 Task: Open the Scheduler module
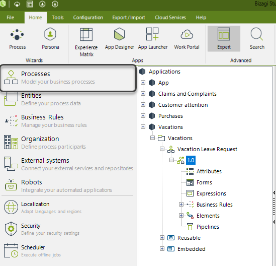coord(68,251)
